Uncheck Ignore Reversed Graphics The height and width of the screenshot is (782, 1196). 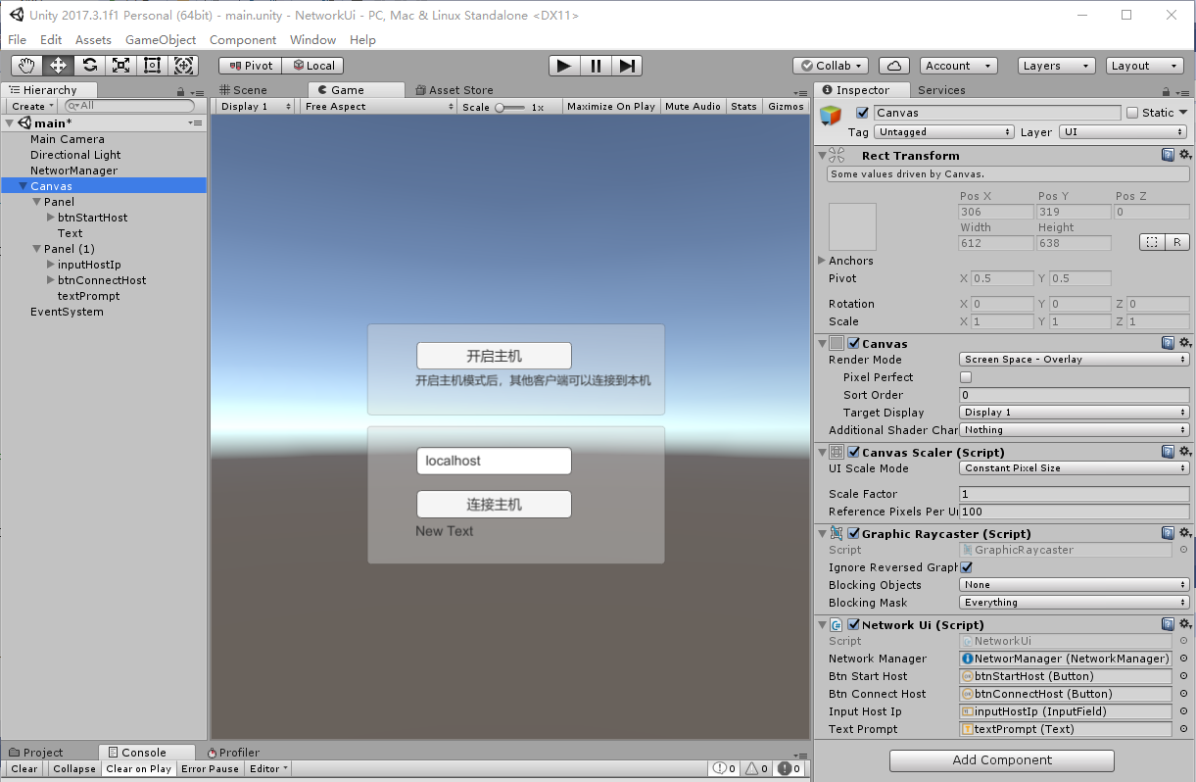[x=966, y=567]
